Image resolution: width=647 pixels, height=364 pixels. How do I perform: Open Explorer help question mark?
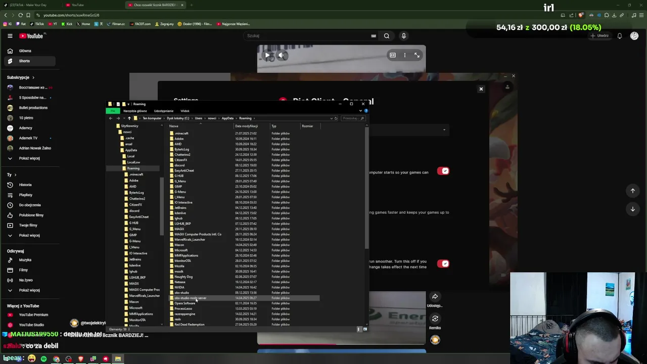[366, 111]
